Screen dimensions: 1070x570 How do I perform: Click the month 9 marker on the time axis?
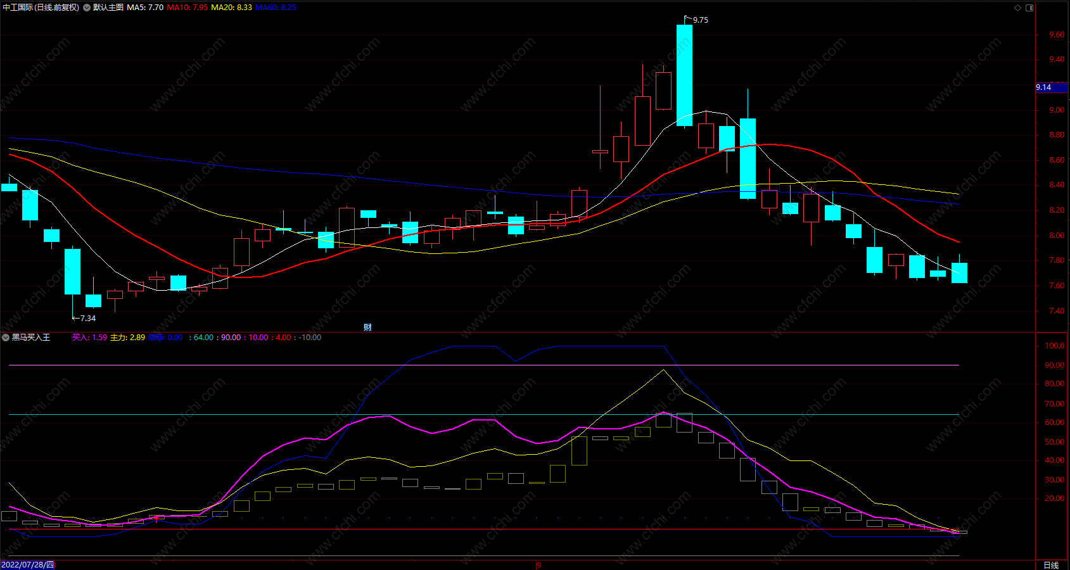click(538, 565)
